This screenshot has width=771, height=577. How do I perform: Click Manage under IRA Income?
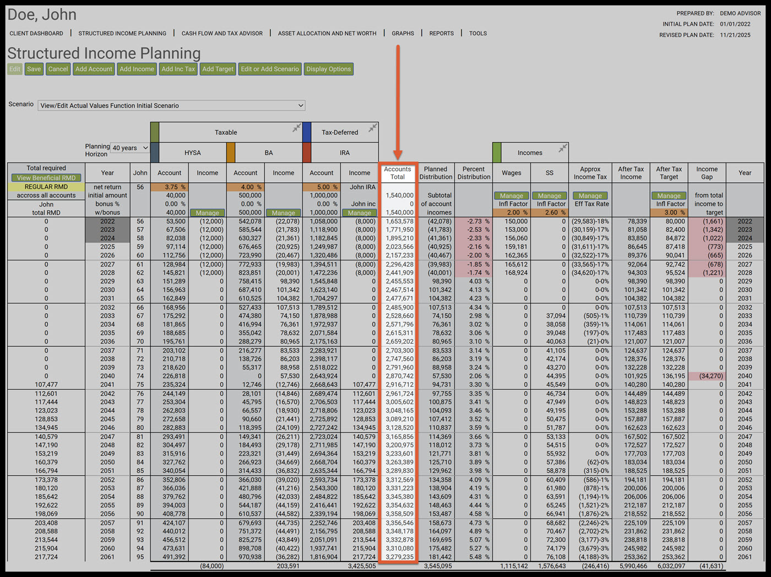click(360, 213)
